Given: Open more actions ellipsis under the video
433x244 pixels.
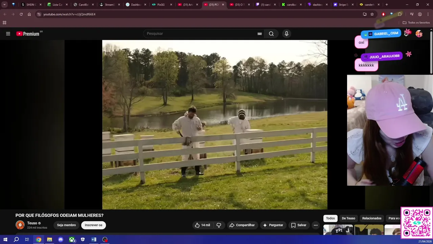Looking at the screenshot, I should (316, 225).
